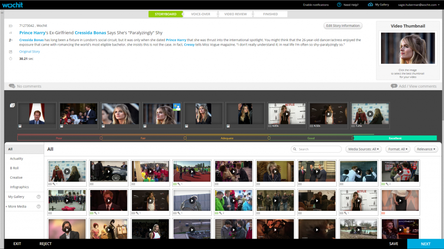The height and width of the screenshot is (249, 444).
Task: Click the voice narration icon beside story text
Action: 10,40
